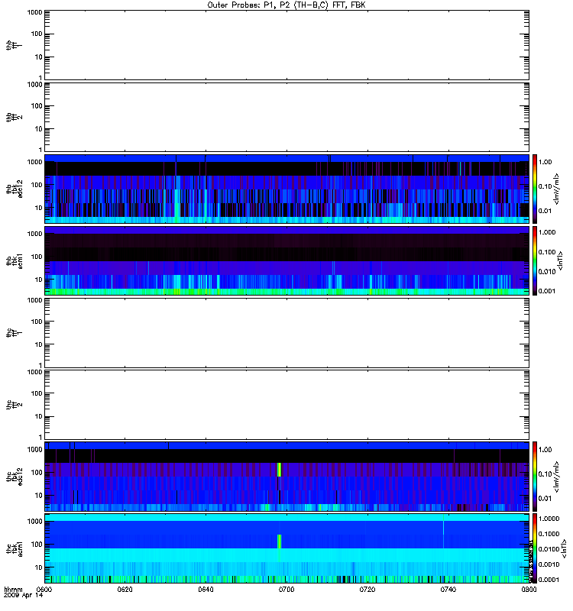Click the 1.0000 tick on the thc scm1 color bar
This screenshot has width=573, height=611.
(549, 519)
